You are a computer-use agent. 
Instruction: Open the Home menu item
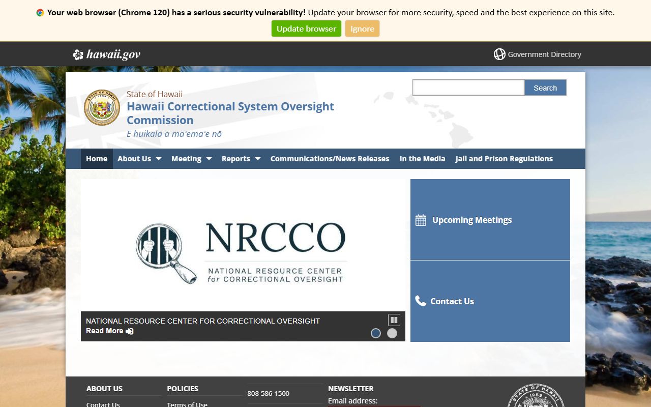click(97, 159)
